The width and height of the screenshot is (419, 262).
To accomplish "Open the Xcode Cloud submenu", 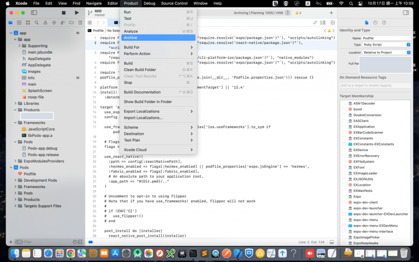I will (158, 150).
